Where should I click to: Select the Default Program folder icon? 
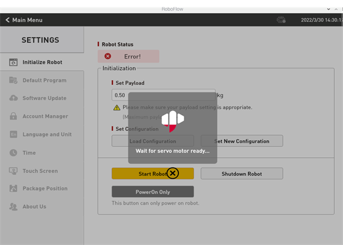(13, 80)
